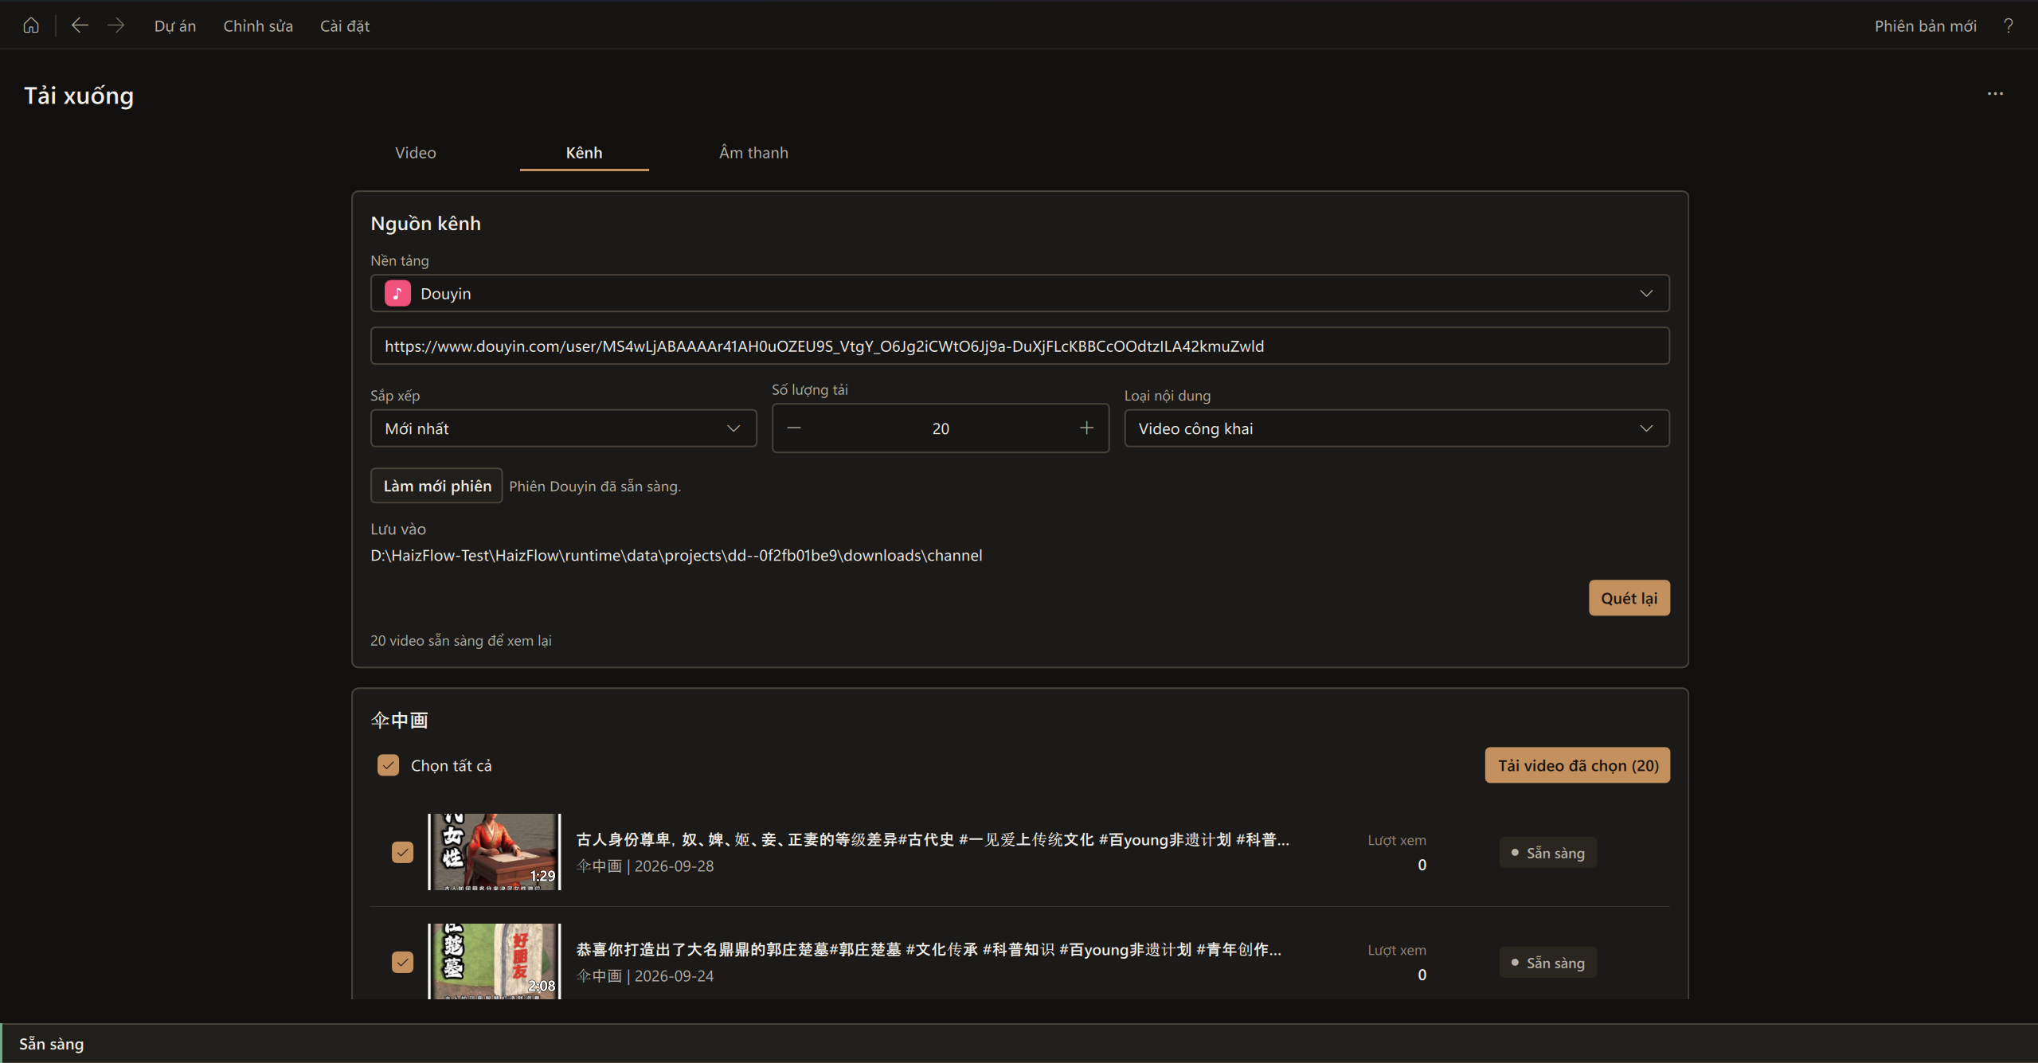This screenshot has height=1063, width=2038.
Task: Navigate forward with the right arrow
Action: (116, 25)
